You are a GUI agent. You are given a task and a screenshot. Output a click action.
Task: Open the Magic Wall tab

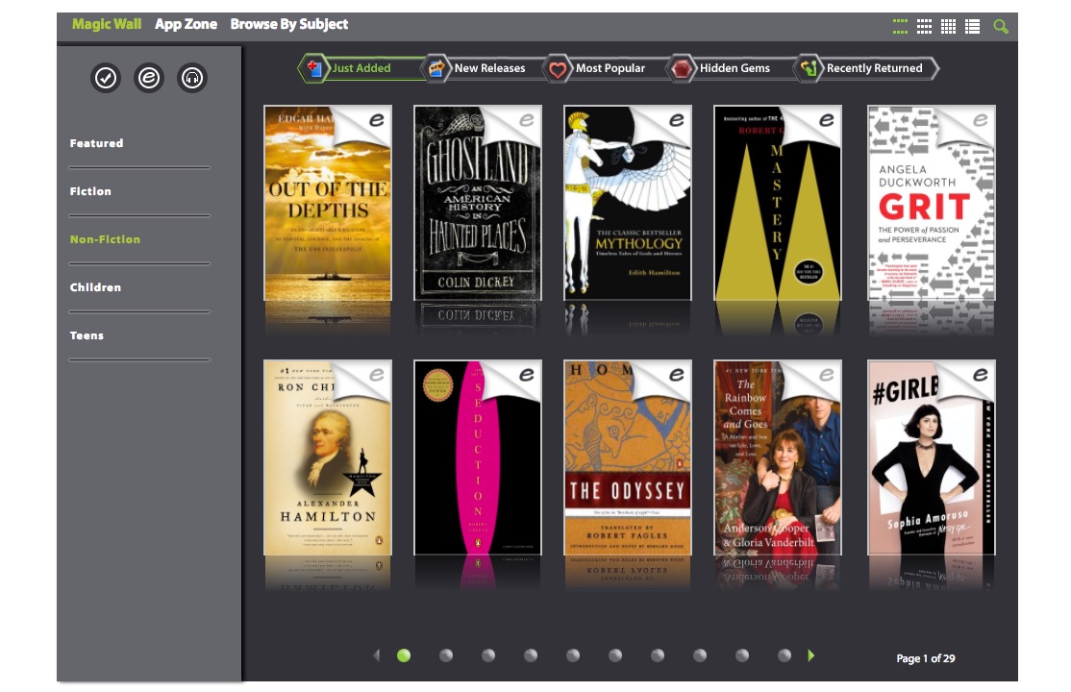tap(107, 24)
